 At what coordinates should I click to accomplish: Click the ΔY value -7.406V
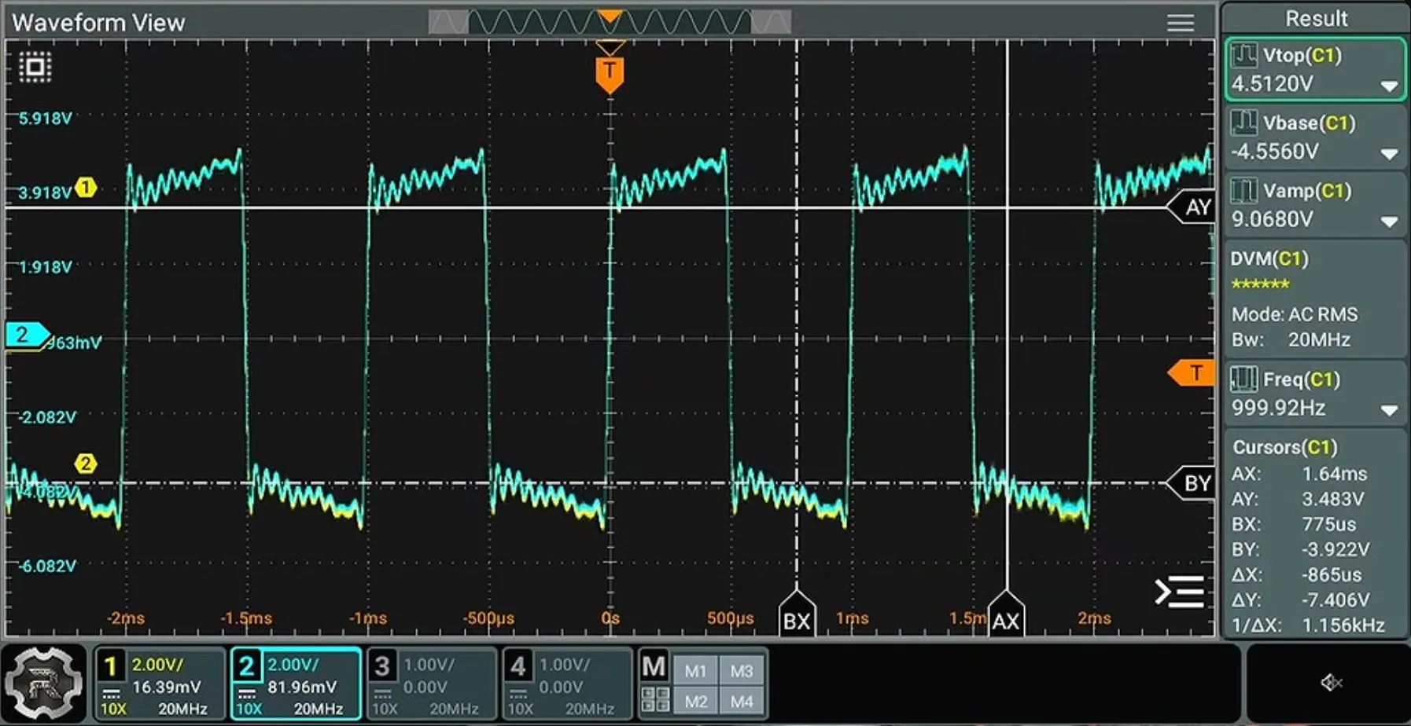click(x=1335, y=600)
